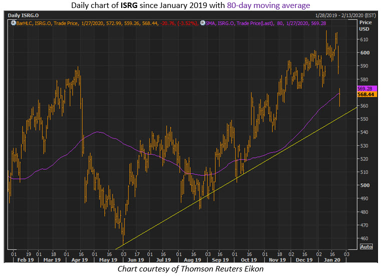The width and height of the screenshot is (381, 276).
Task: Click the date range '1/28/2019 - 2/13/2020 (EST)'
Action: [x=345, y=16]
